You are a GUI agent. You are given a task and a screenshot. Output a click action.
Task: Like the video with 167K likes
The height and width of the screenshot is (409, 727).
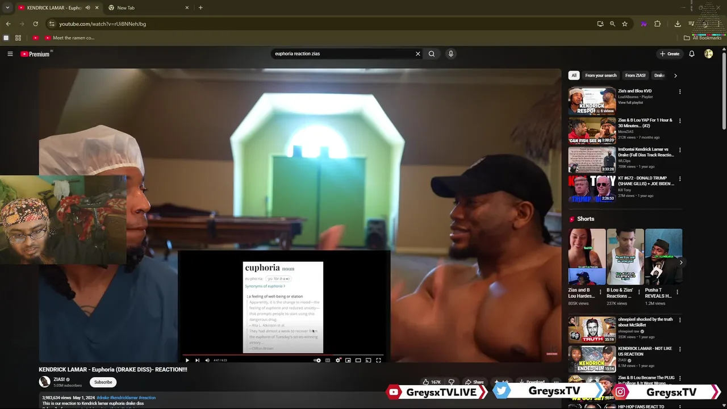click(432, 382)
